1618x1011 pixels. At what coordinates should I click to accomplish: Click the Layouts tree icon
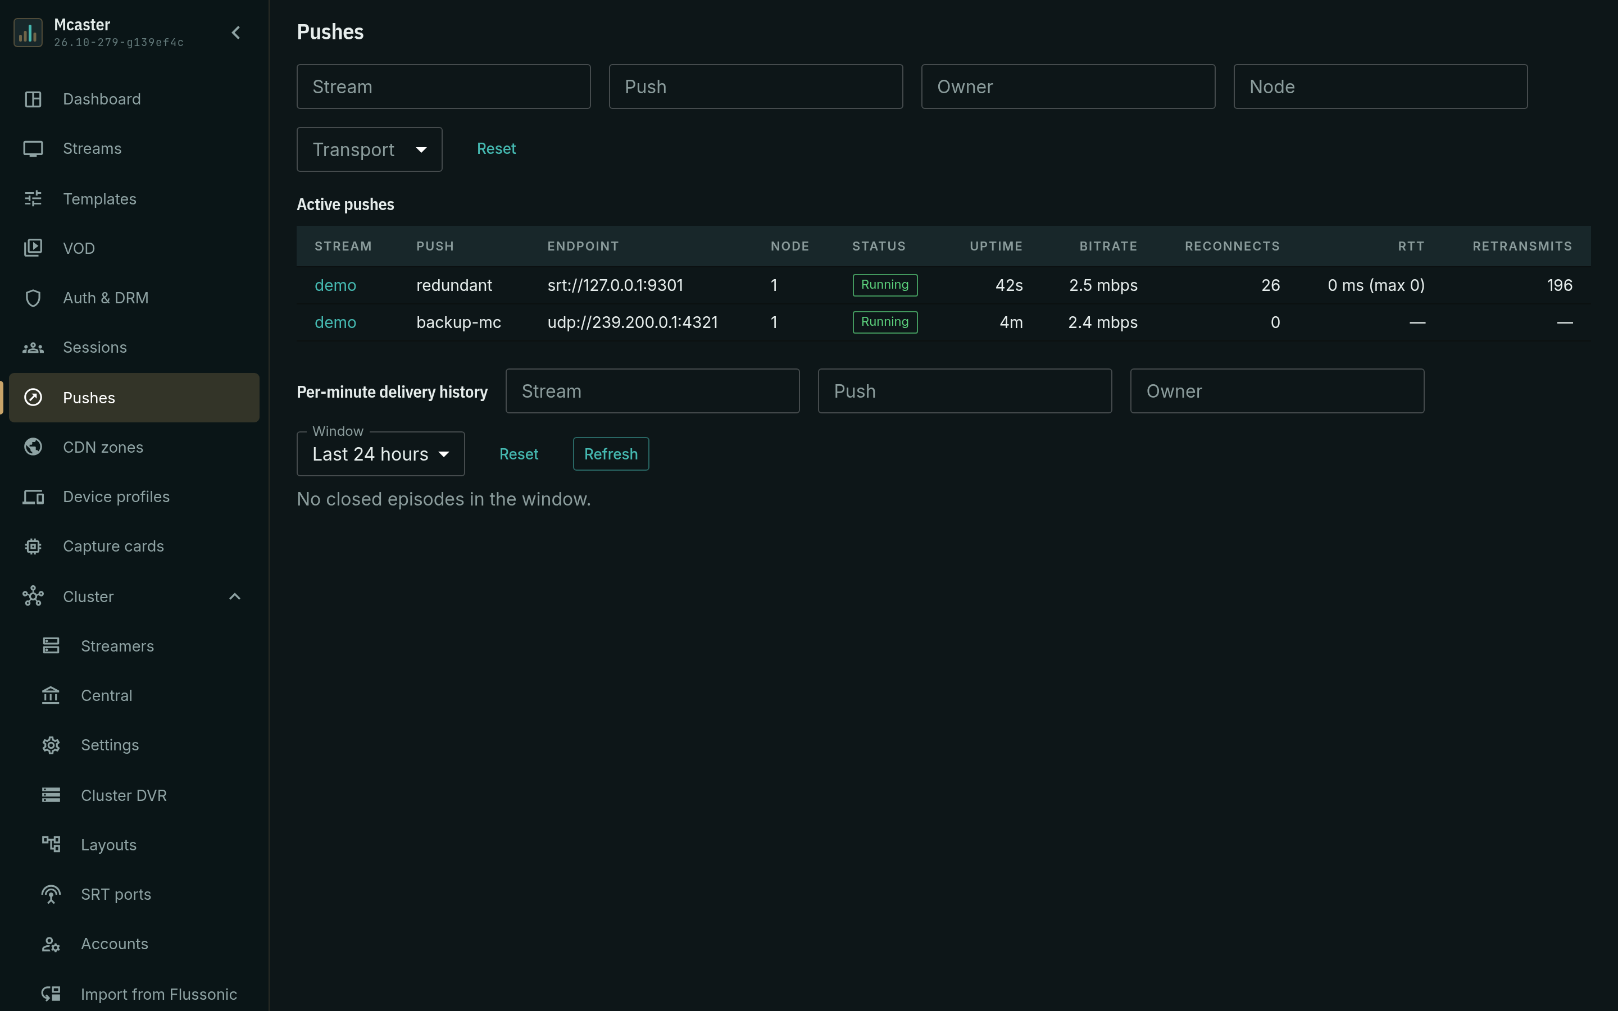coord(51,845)
